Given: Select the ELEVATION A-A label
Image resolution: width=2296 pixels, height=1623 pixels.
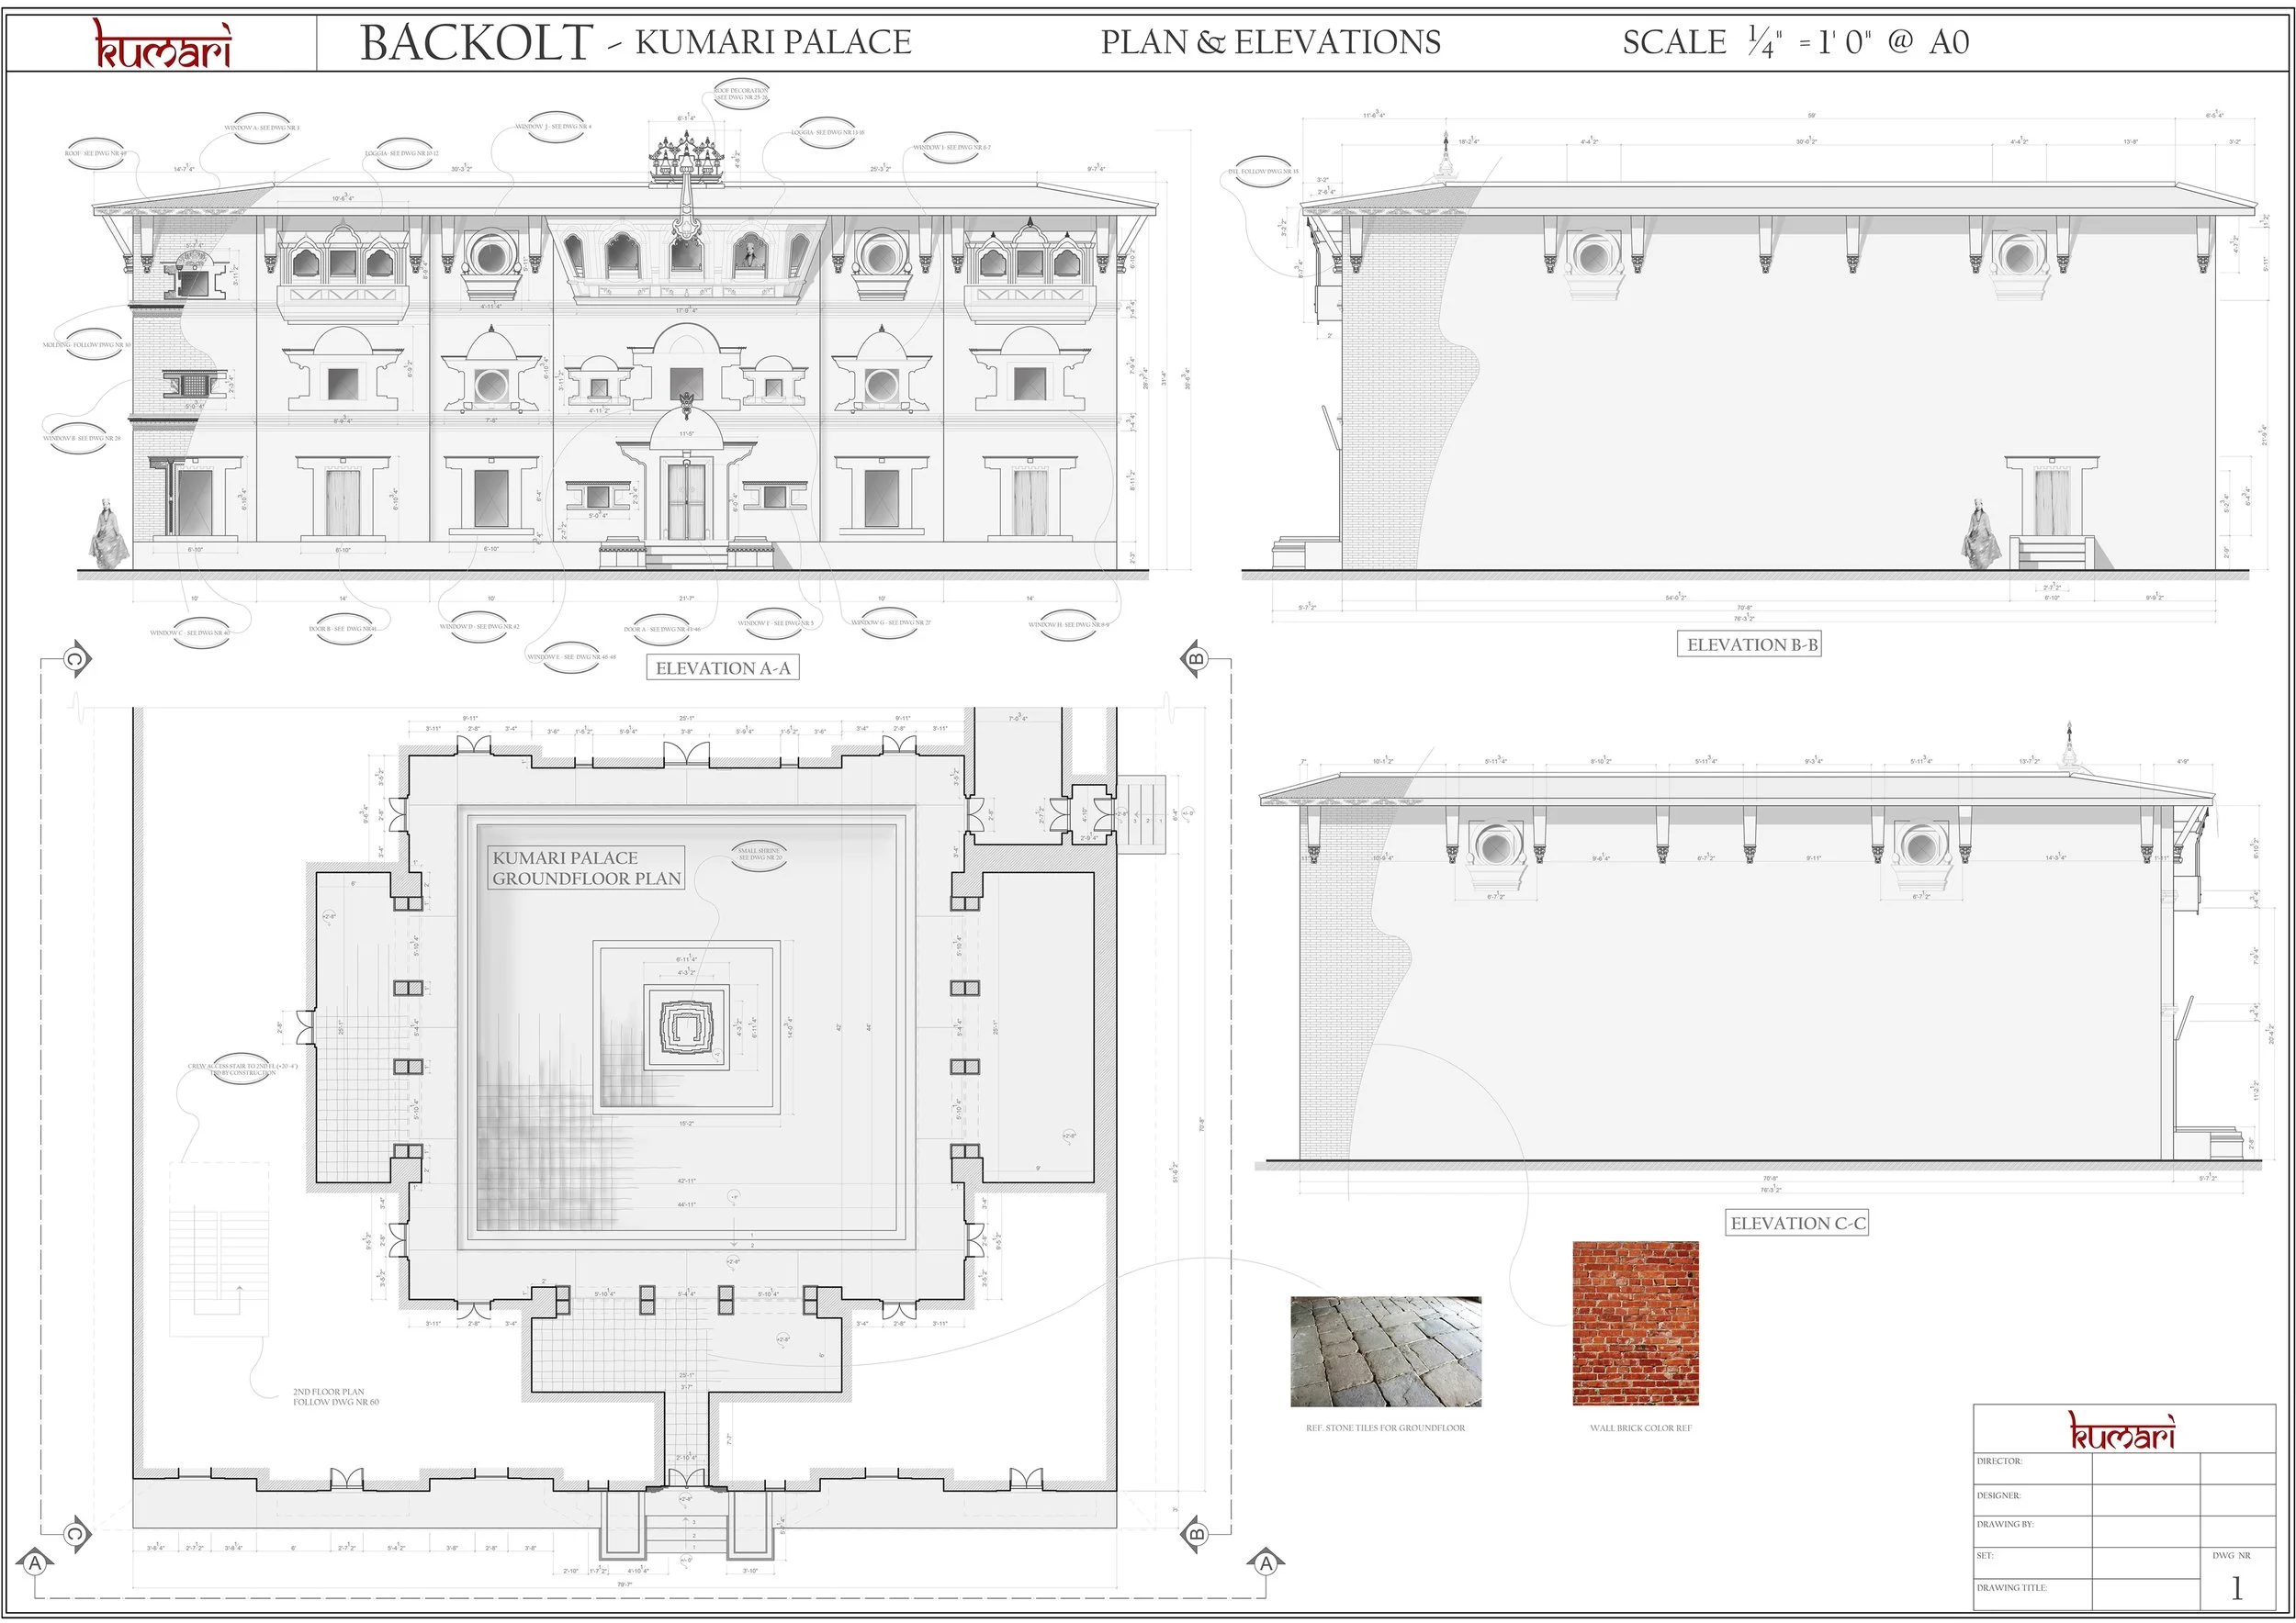Looking at the screenshot, I should point(723,667).
